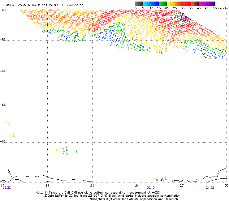Click the '30' longitude label
Viewport: 229px width, 201px height.
pos(227,186)
